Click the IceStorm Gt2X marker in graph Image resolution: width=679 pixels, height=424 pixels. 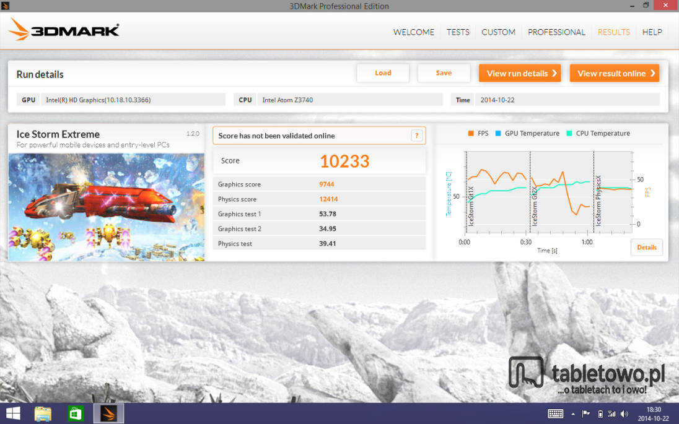click(x=535, y=206)
